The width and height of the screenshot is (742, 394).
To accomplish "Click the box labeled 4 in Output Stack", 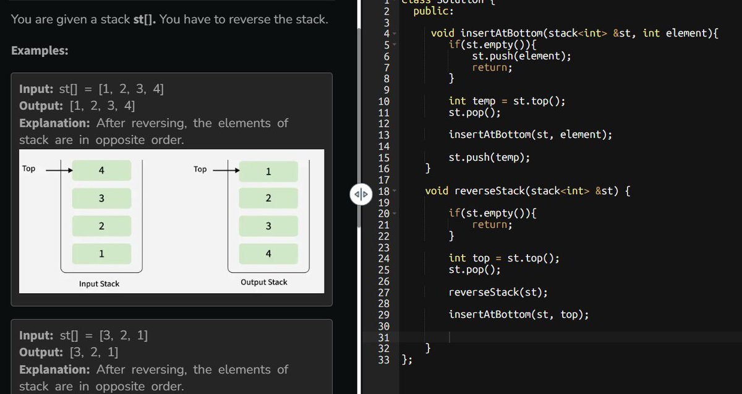I will click(x=268, y=254).
